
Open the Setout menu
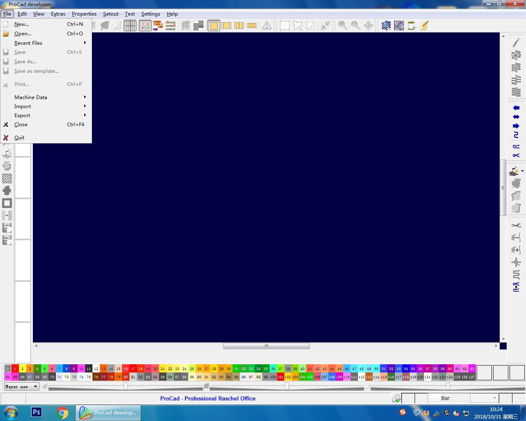point(111,14)
